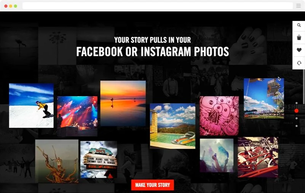Open the red bicycles photo

tap(258, 157)
